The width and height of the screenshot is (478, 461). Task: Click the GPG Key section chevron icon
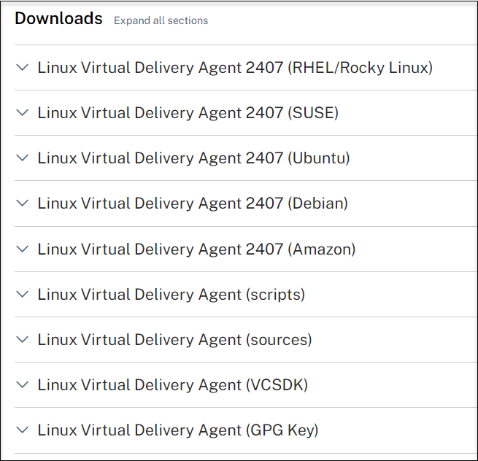point(23,430)
